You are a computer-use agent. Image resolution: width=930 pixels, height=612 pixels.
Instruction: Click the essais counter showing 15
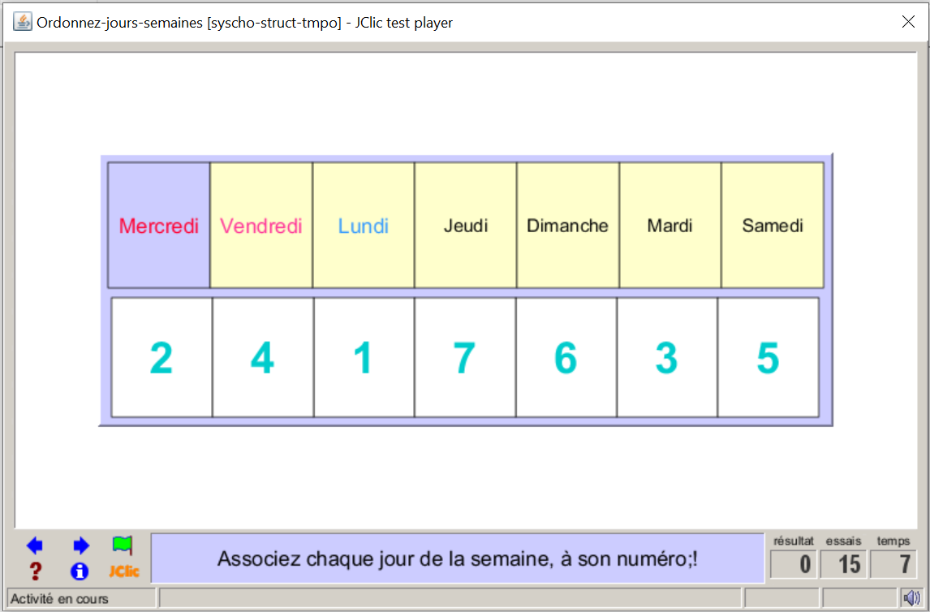tap(844, 564)
